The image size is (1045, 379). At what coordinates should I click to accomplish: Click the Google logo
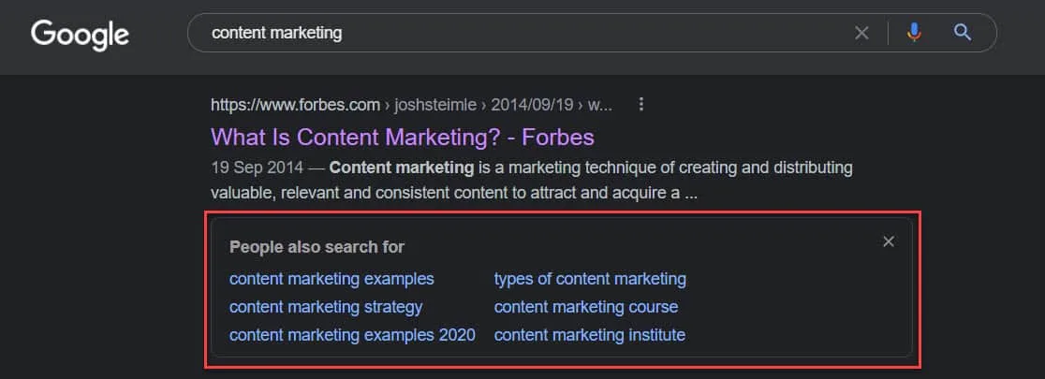click(x=80, y=35)
